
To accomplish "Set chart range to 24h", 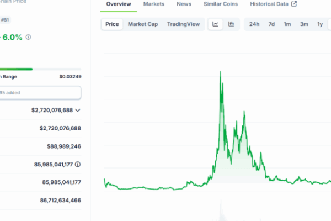I will [x=254, y=24].
